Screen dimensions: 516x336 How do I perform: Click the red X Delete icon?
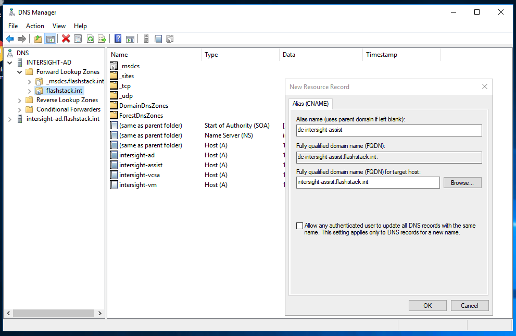click(x=66, y=39)
